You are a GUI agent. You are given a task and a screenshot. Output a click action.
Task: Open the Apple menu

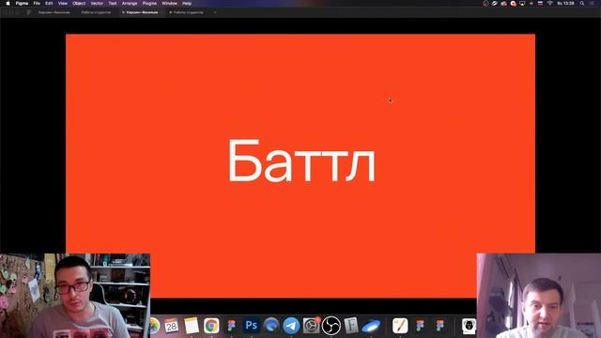point(8,3)
